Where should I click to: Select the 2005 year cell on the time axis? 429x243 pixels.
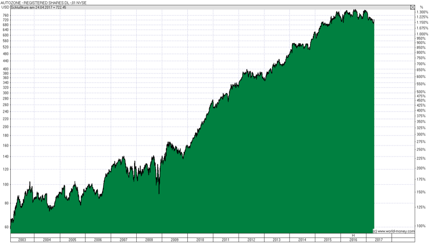pyautogui.click(x=72, y=240)
